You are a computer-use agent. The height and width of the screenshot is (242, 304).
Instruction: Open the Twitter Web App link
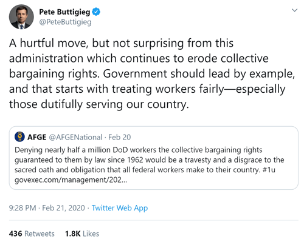point(120,208)
